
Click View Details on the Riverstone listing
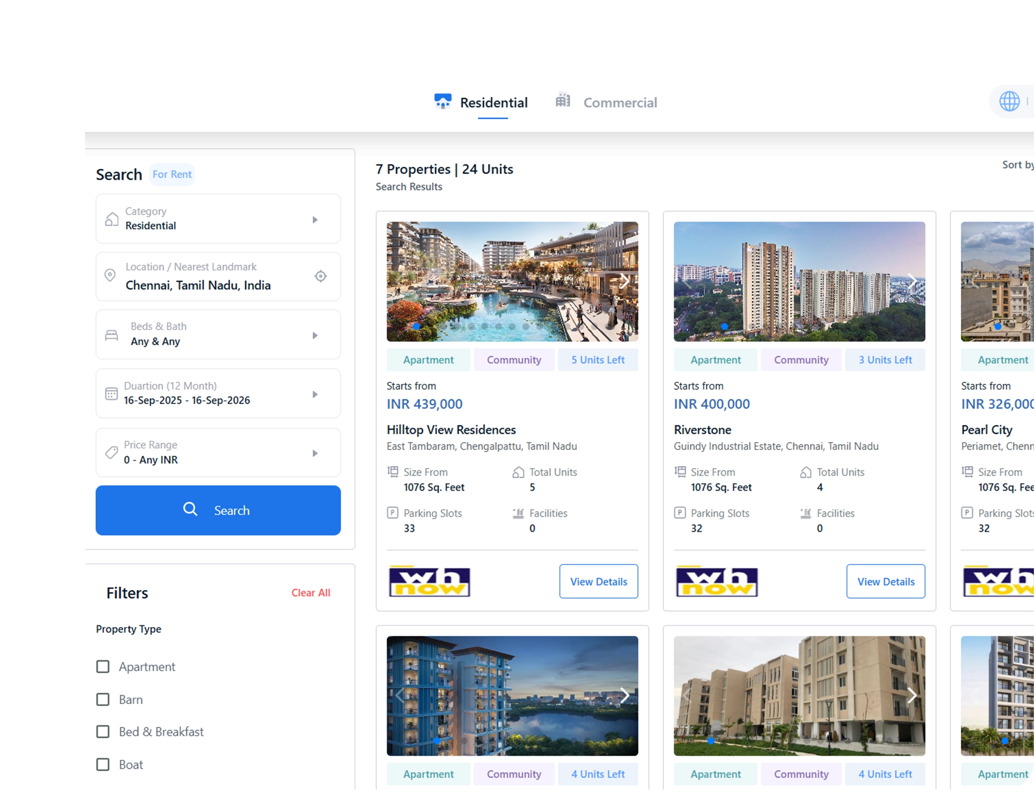(x=885, y=582)
